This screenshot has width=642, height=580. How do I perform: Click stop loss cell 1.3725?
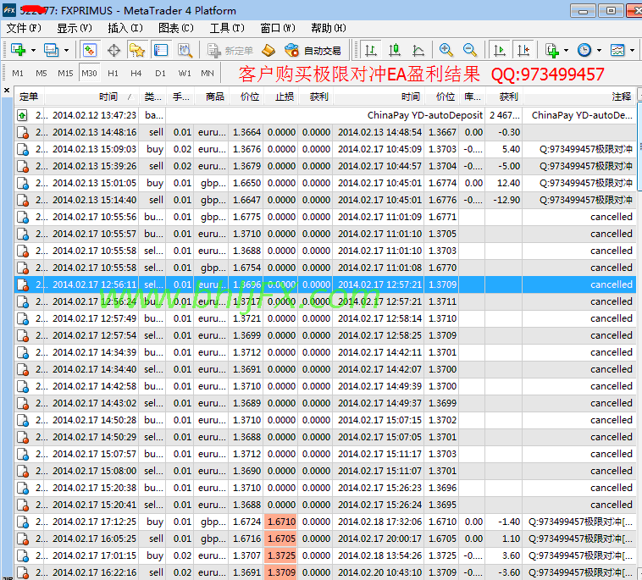coord(280,555)
